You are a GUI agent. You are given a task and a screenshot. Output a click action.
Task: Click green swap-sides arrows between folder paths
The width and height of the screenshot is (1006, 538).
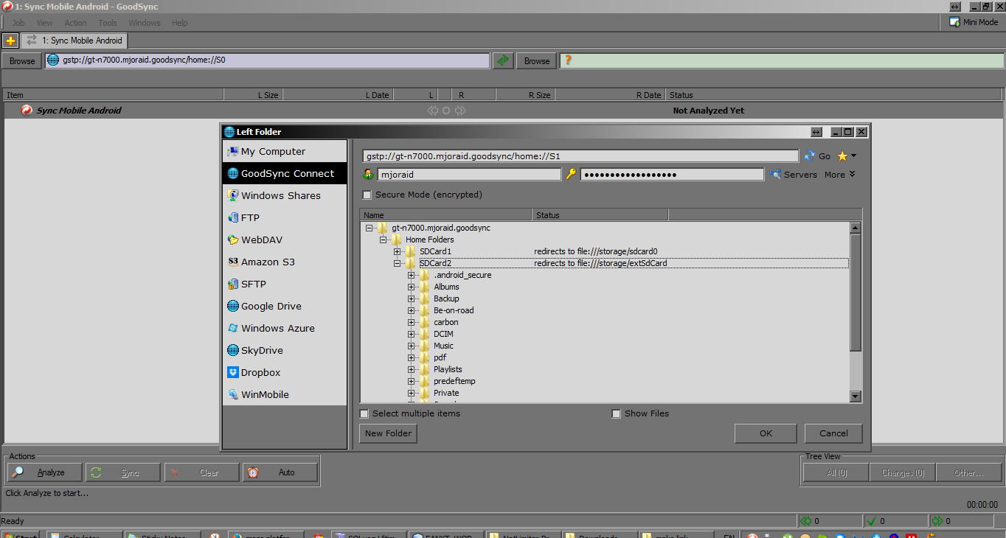tap(503, 60)
